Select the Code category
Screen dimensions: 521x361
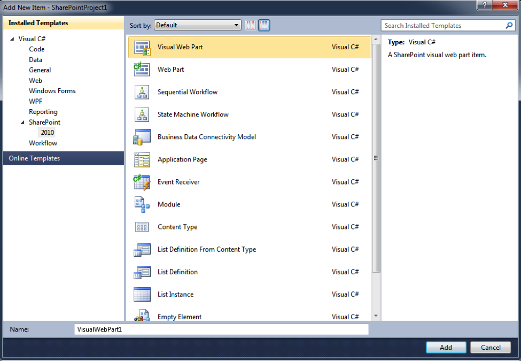[36, 49]
